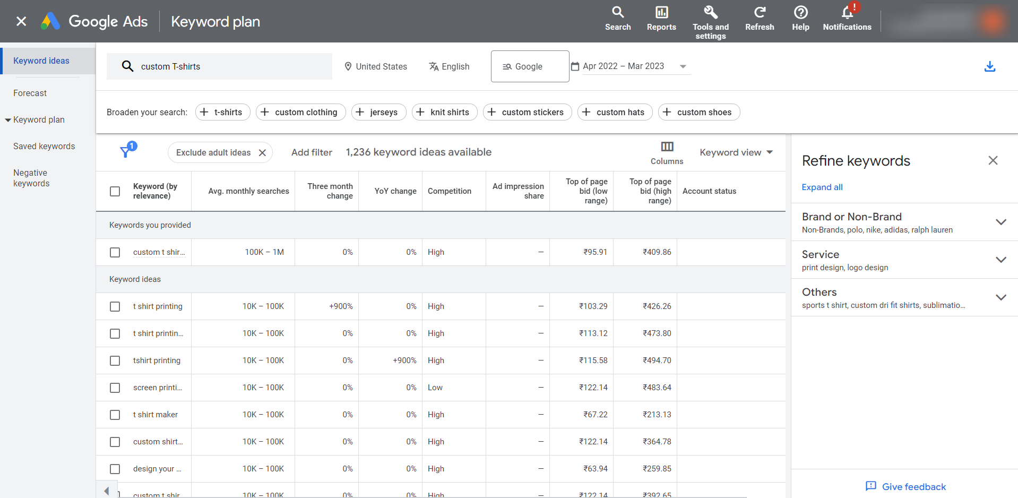Open the date range dropdown arrow

(x=683, y=66)
